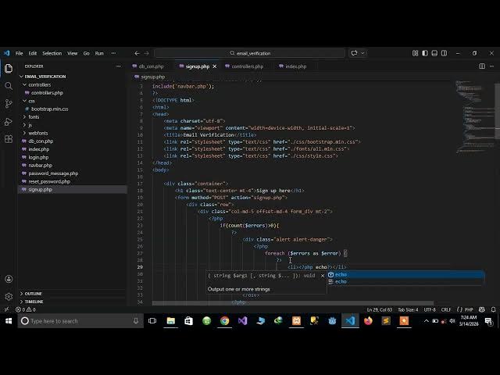Open the Explorer view in activity bar
This screenshot has height=375, width=500.
(9, 68)
